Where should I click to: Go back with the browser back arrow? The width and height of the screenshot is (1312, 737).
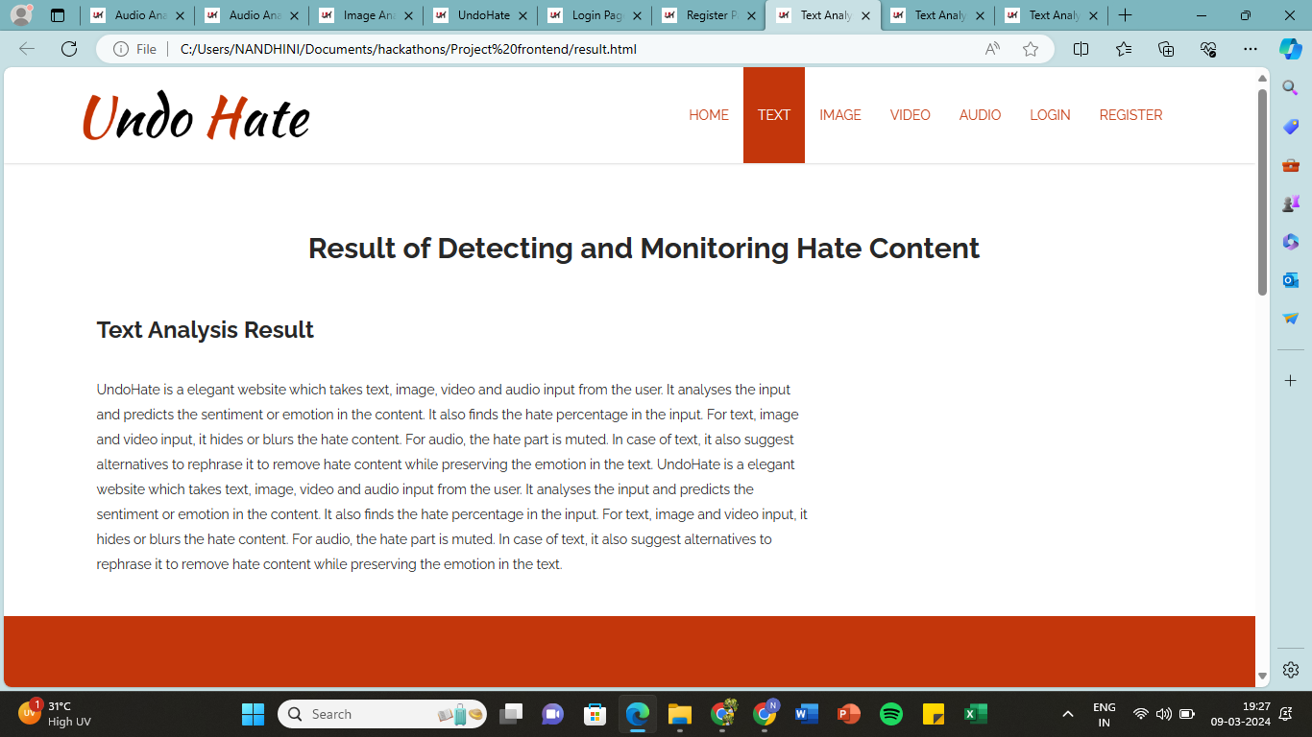click(x=27, y=49)
